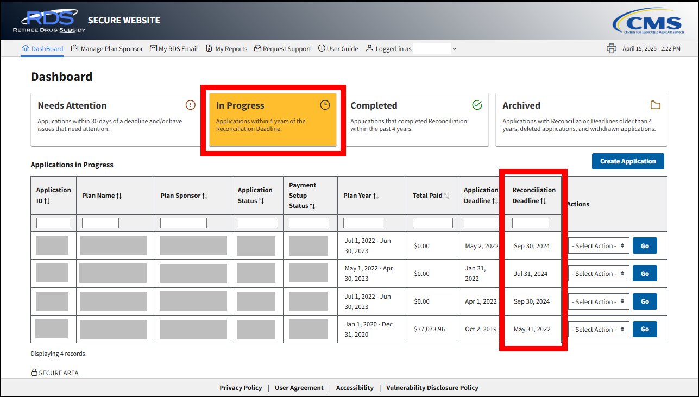Sort by Total Paid arrows icon
Viewport: 699px width, 397px height.
pos(446,196)
